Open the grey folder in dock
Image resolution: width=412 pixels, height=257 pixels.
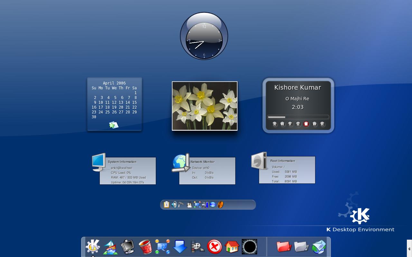pos(301,247)
